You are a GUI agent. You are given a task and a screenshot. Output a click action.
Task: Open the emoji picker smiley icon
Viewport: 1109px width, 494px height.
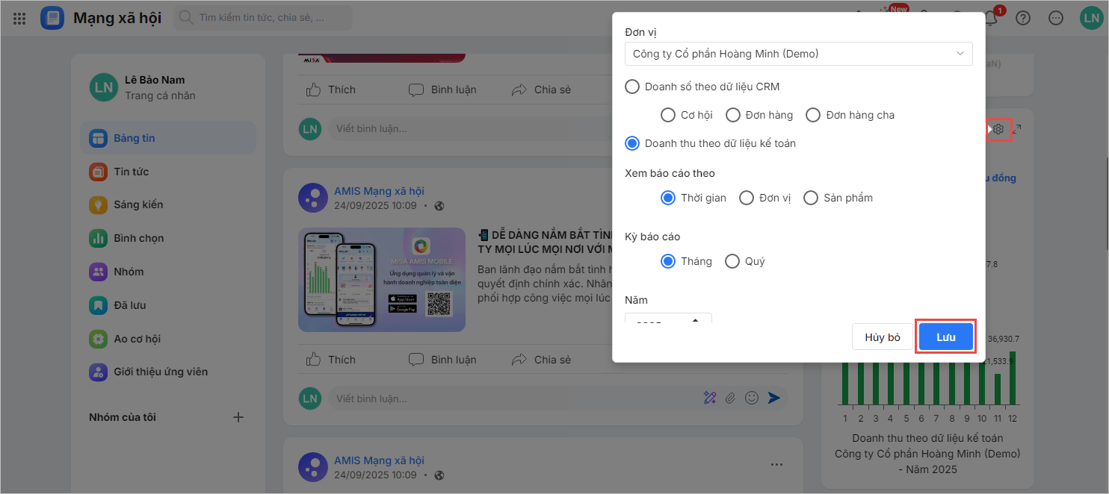(752, 398)
